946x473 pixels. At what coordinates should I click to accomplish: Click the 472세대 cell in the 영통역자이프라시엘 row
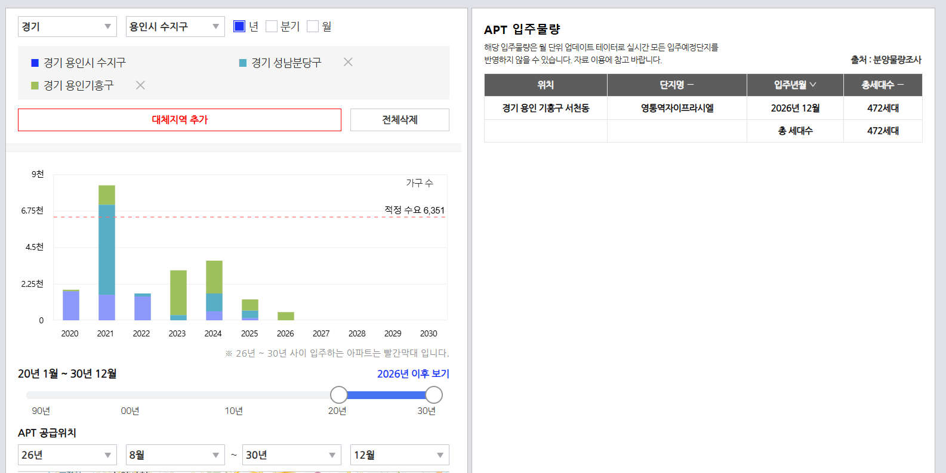[x=883, y=108]
